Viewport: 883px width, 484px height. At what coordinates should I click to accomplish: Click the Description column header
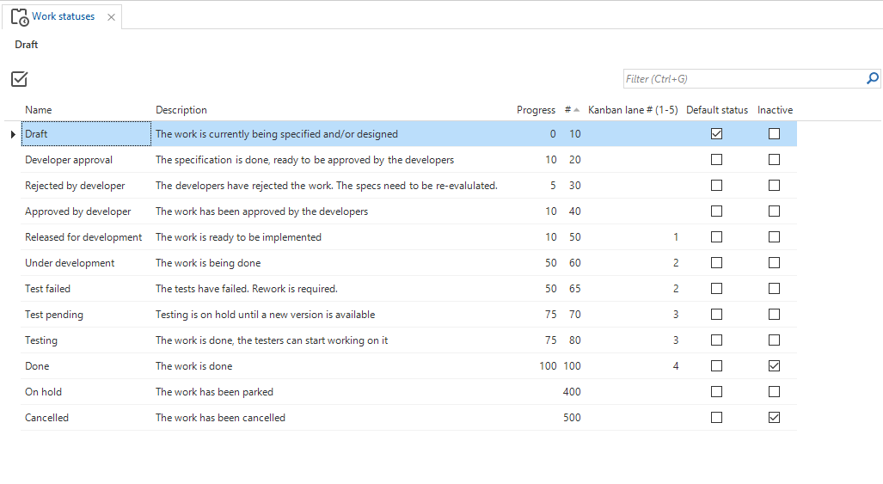point(181,110)
